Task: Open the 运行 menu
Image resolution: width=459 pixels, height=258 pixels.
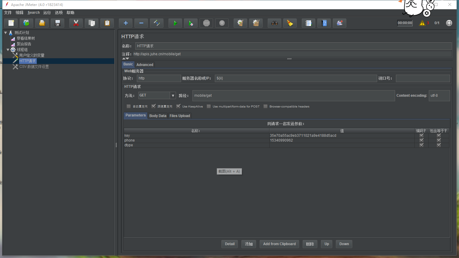Action: [x=47, y=13]
